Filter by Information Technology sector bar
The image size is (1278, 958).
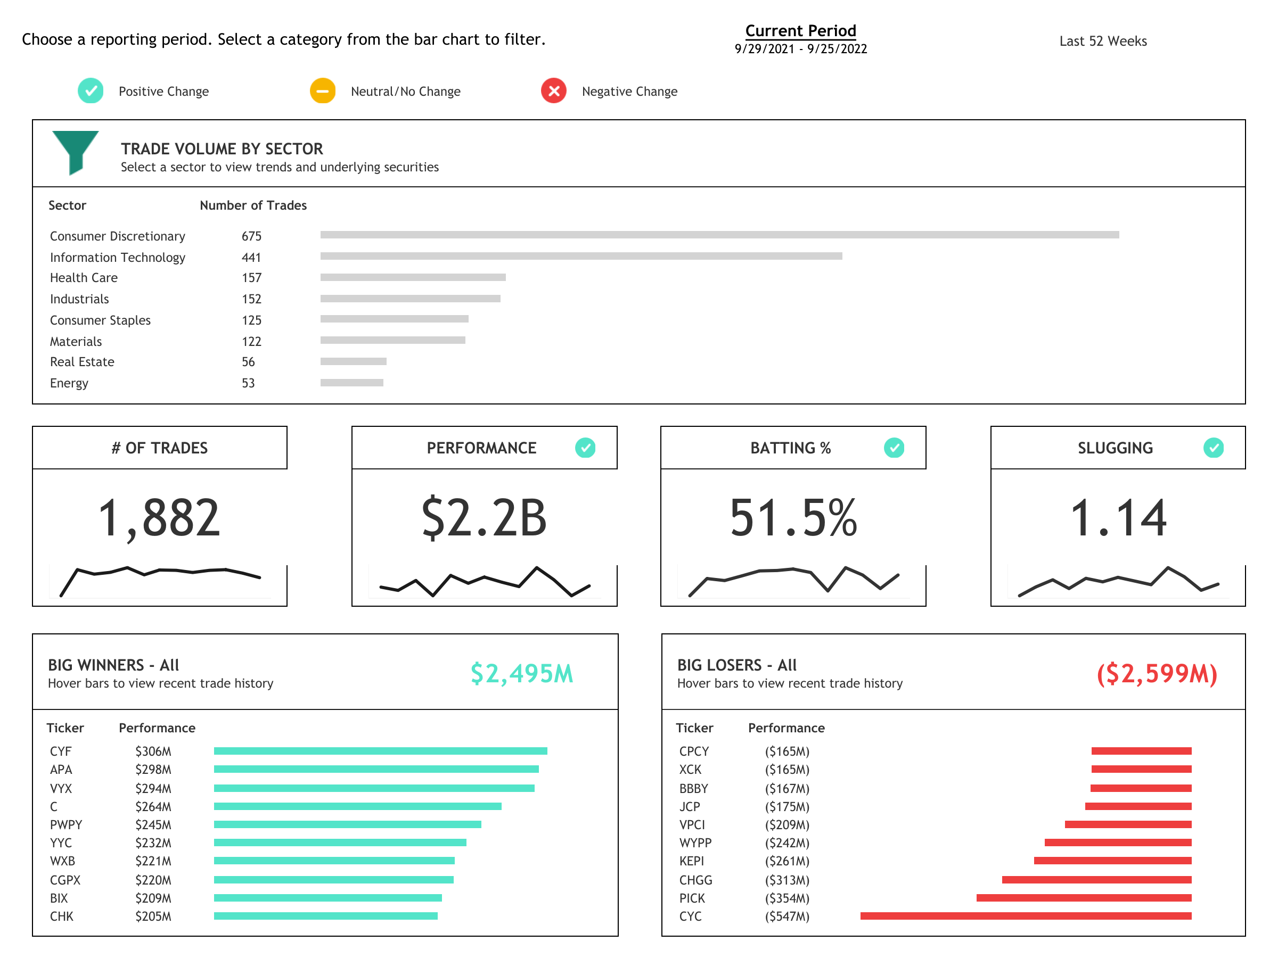581,256
